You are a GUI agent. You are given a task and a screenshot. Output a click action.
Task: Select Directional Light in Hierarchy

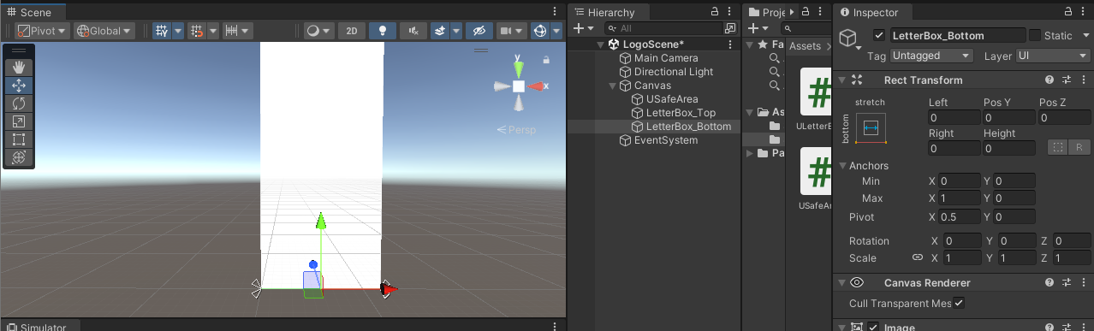(x=674, y=72)
